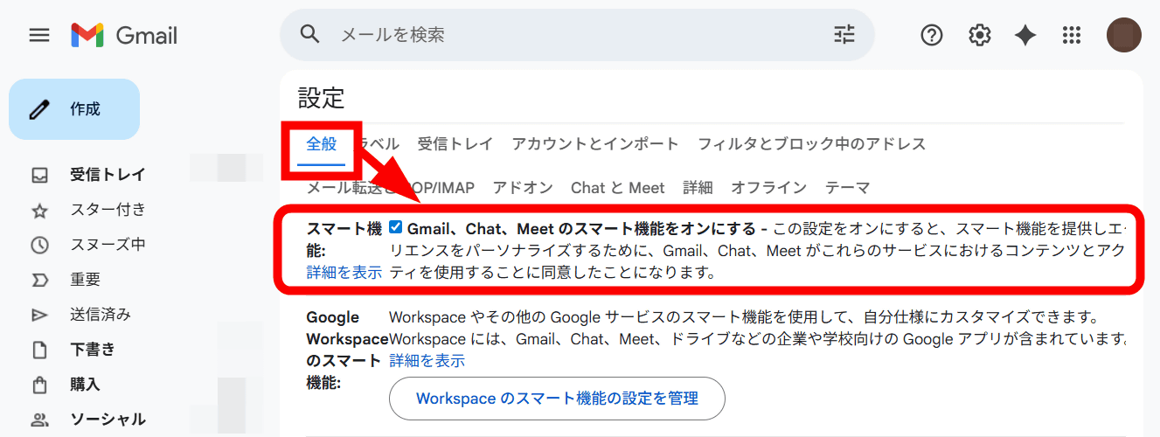Click the 重要 label icon
The width and height of the screenshot is (1160, 437).
click(39, 280)
